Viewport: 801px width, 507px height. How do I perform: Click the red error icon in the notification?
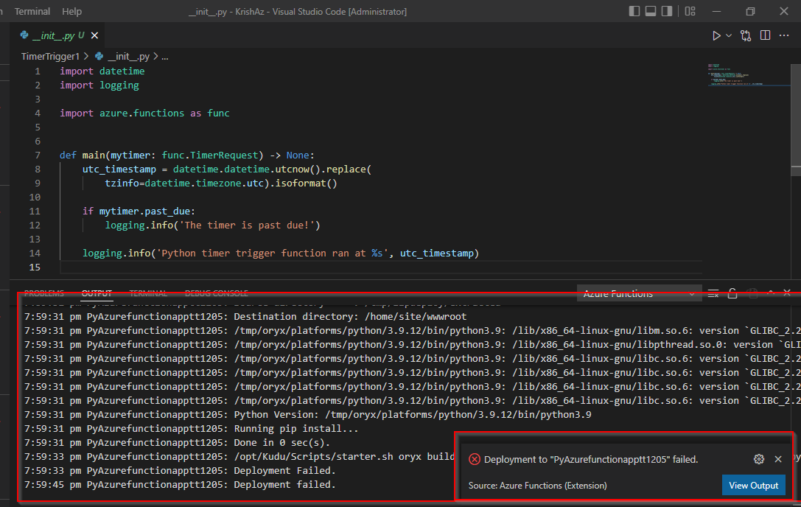tap(474, 460)
